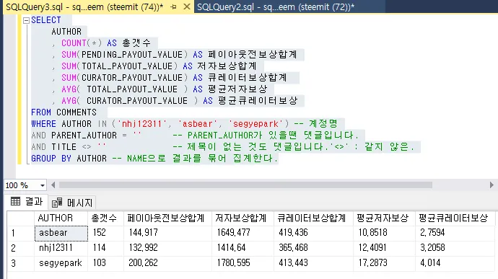
Task: Click the cell with value 413,443
Action: pyautogui.click(x=313, y=263)
